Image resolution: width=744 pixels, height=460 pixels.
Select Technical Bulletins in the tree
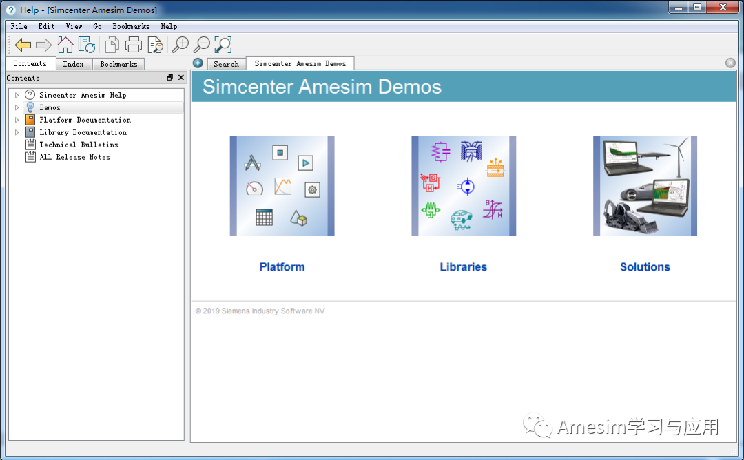coord(79,145)
